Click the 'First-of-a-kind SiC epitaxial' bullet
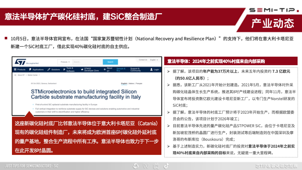The height and width of the screenshot is (170, 302). point(66,105)
